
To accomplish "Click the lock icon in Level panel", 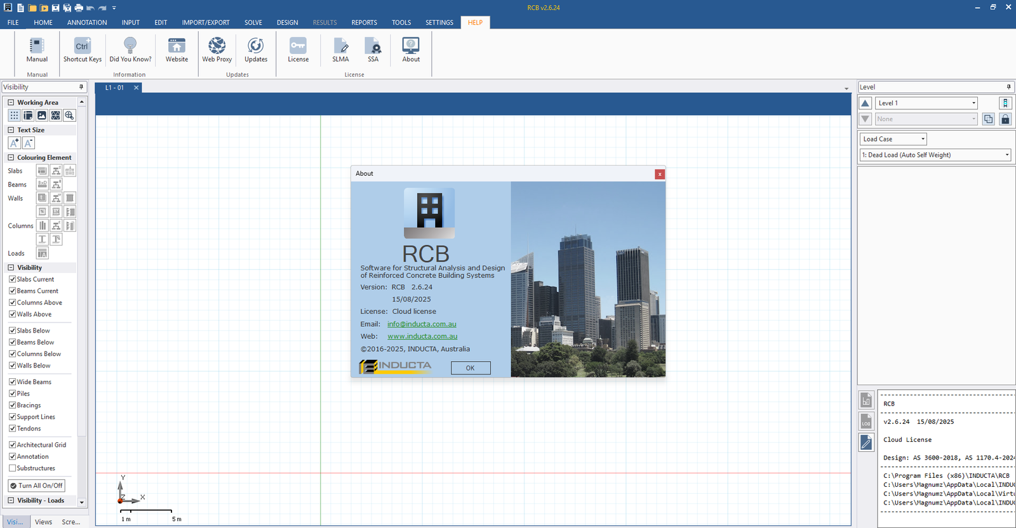I will click(x=1005, y=119).
